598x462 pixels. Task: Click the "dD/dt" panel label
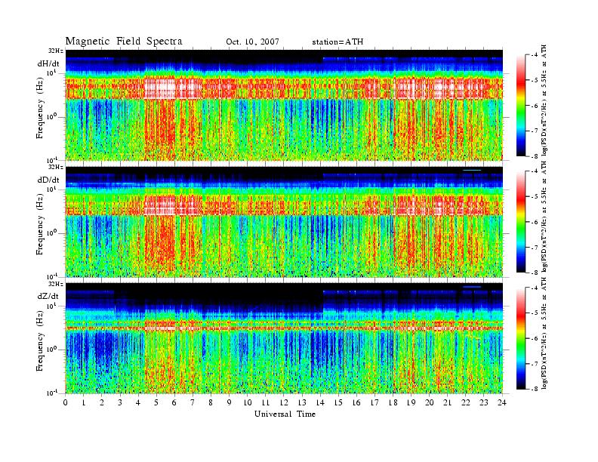pyautogui.click(x=48, y=180)
